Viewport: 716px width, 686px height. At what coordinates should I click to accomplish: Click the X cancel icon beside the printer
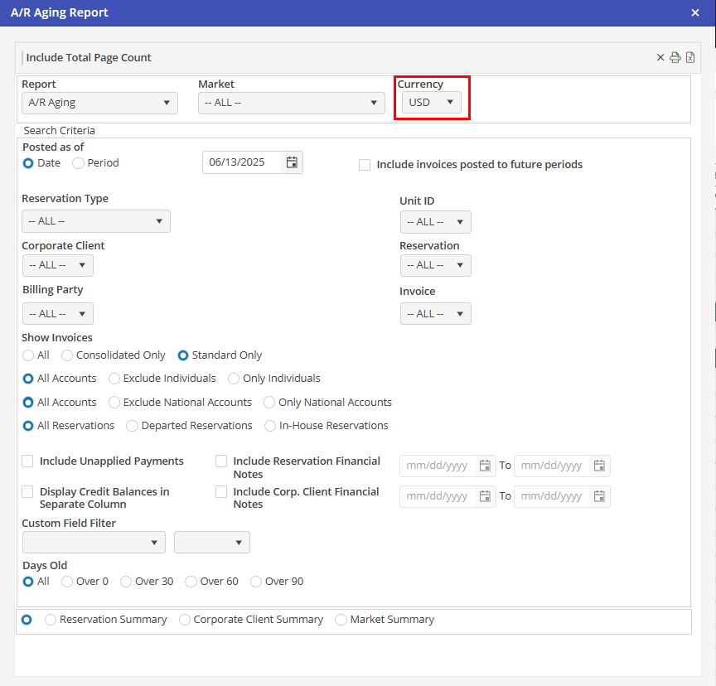[x=660, y=58]
